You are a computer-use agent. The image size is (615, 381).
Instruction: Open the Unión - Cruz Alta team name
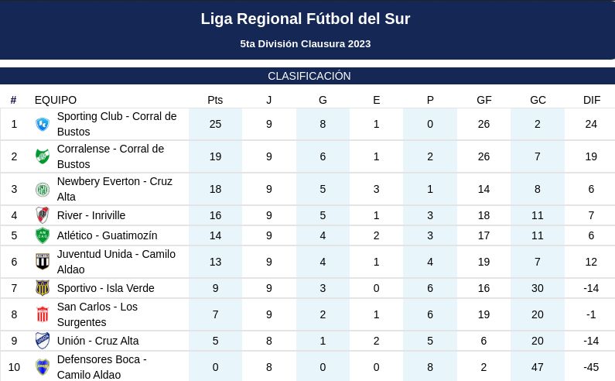tap(97, 341)
